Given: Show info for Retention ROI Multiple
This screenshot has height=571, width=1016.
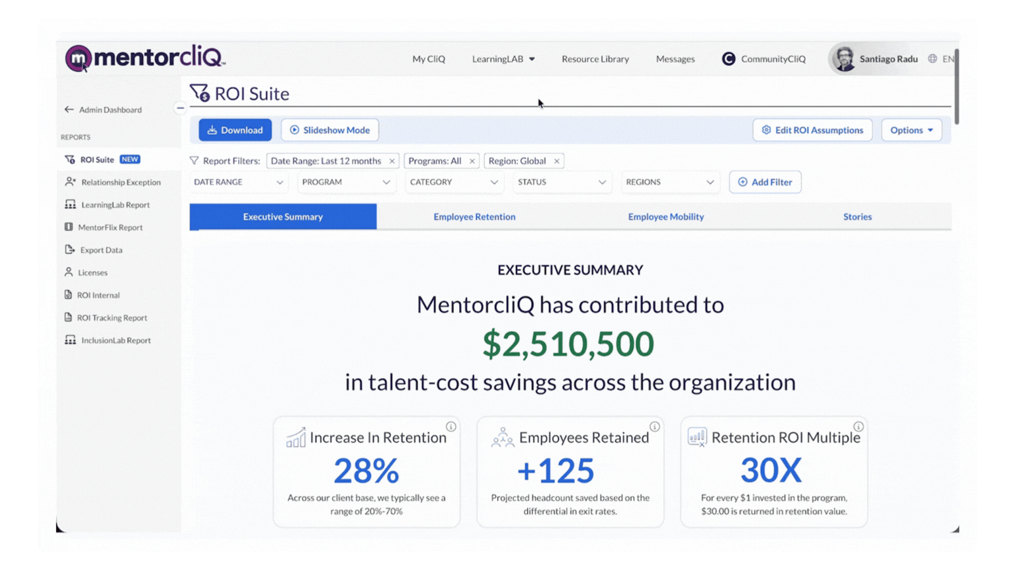Looking at the screenshot, I should pyautogui.click(x=859, y=427).
